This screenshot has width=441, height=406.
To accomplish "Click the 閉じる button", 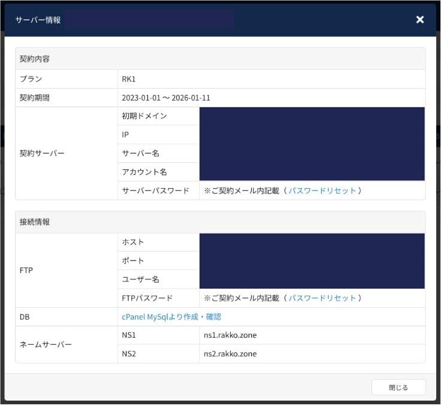I will pyautogui.click(x=398, y=387).
